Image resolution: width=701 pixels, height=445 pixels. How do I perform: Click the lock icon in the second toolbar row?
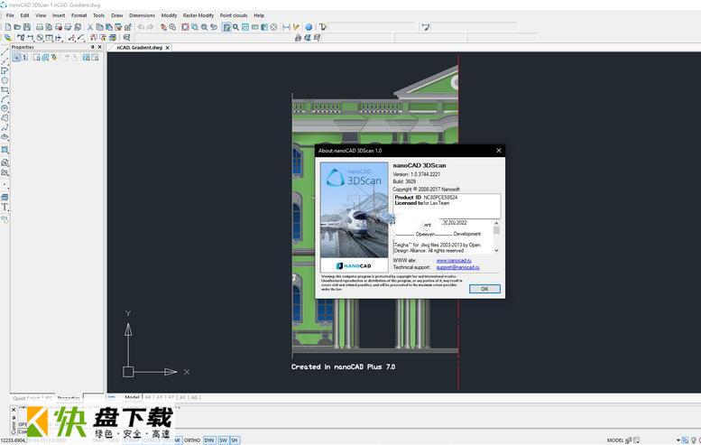pos(299,38)
